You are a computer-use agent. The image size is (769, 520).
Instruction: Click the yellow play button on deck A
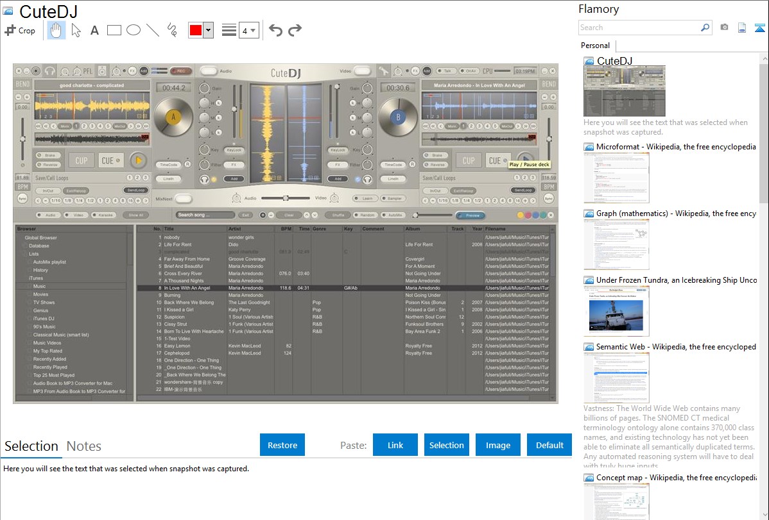point(138,160)
